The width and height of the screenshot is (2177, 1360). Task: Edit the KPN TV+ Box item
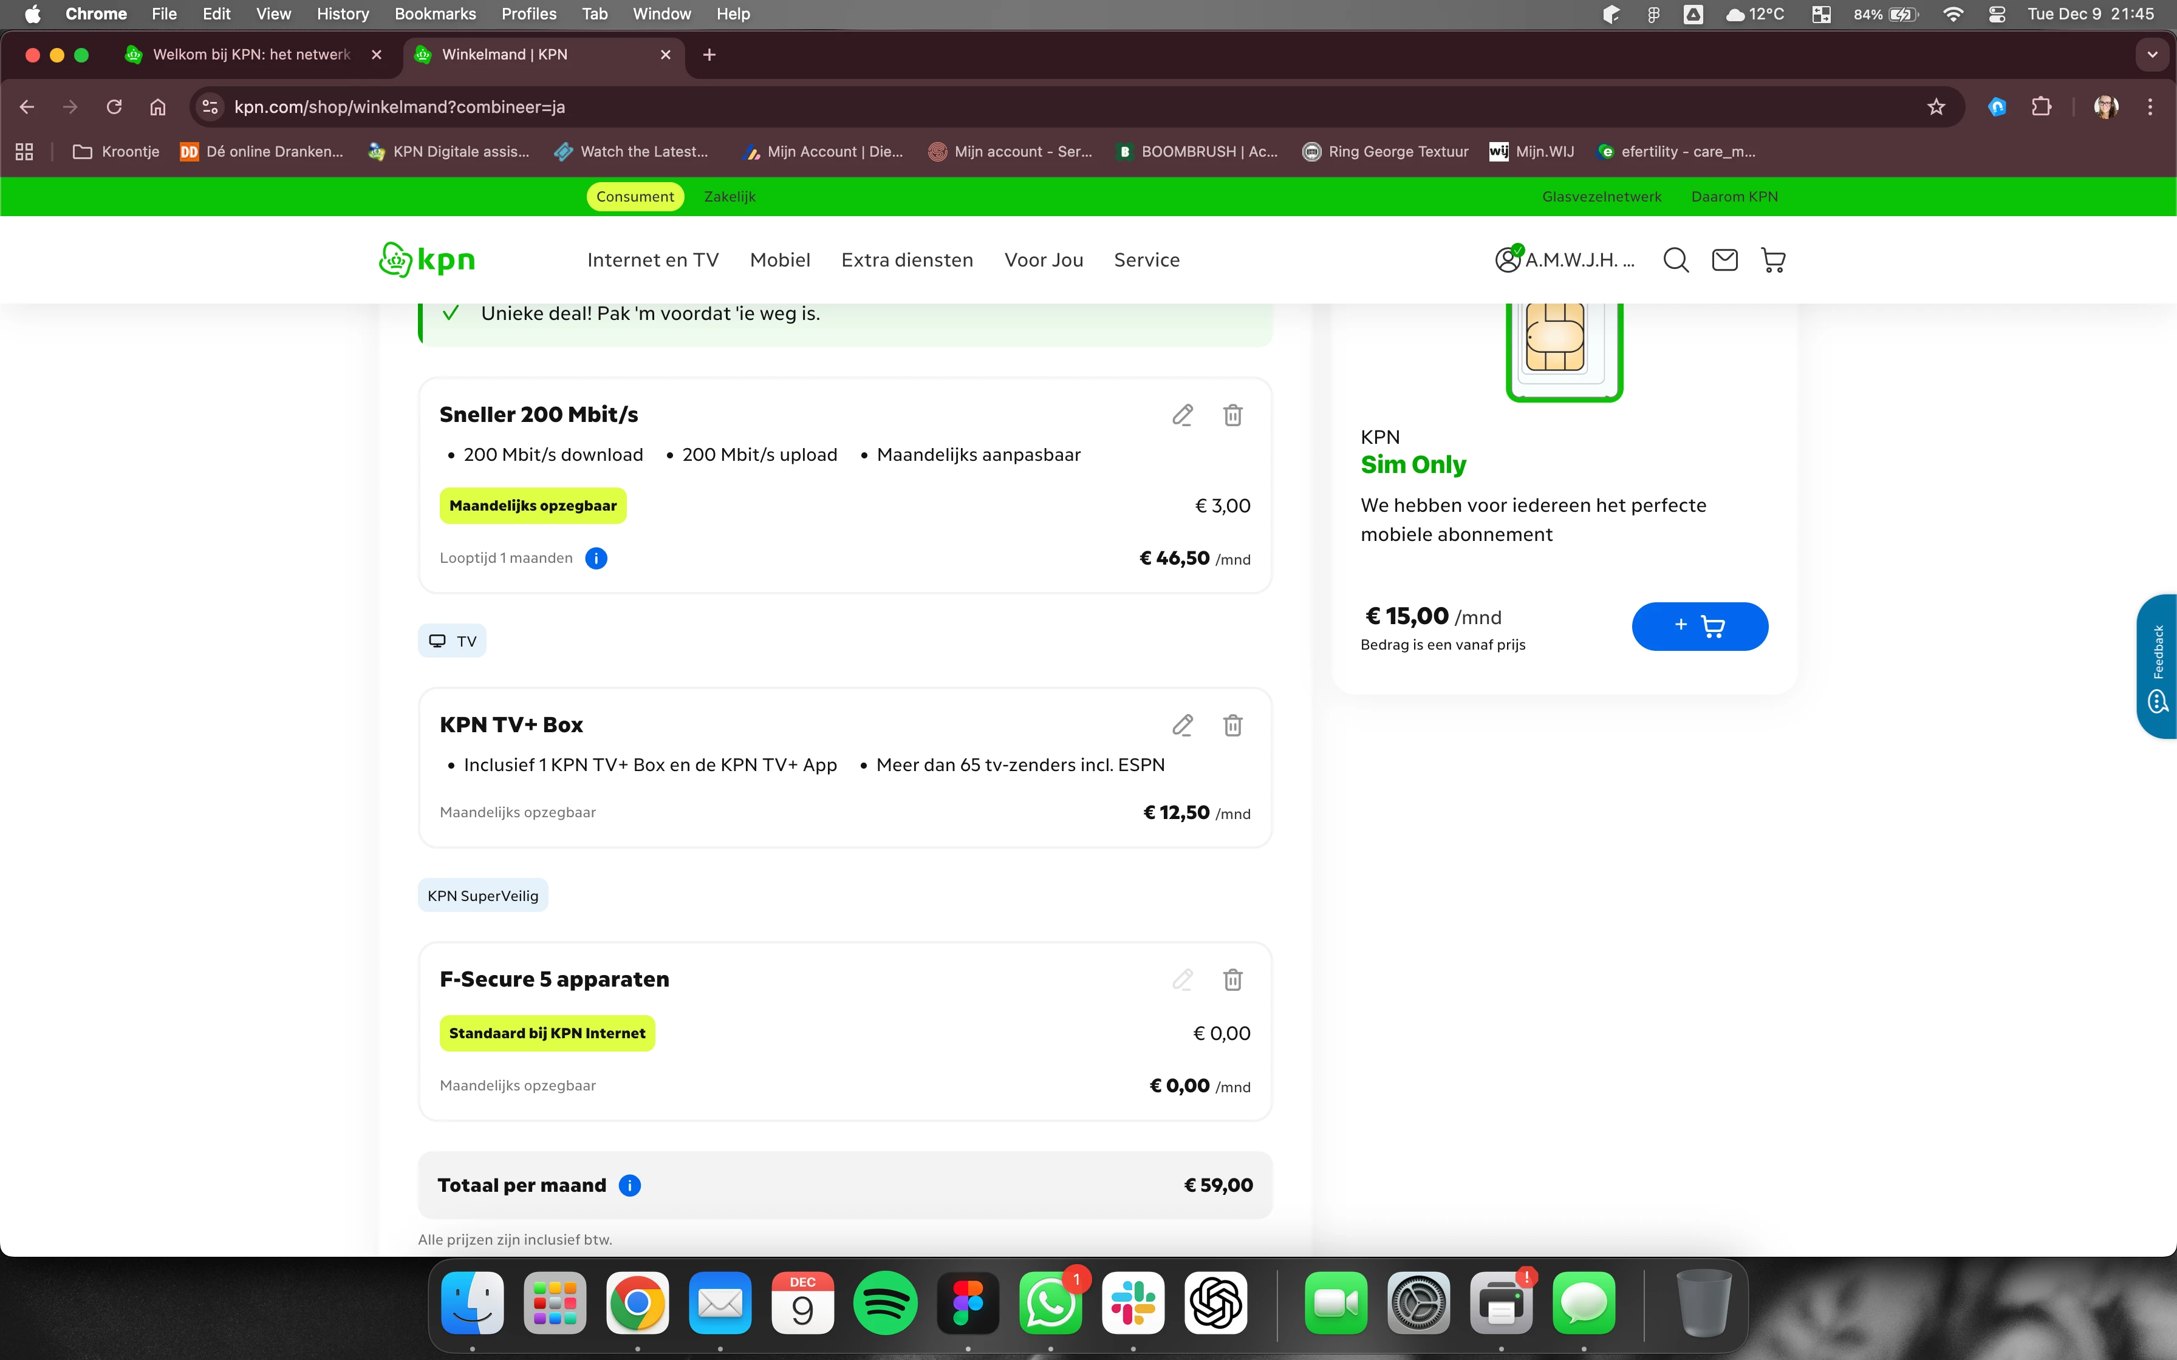pos(1182,725)
